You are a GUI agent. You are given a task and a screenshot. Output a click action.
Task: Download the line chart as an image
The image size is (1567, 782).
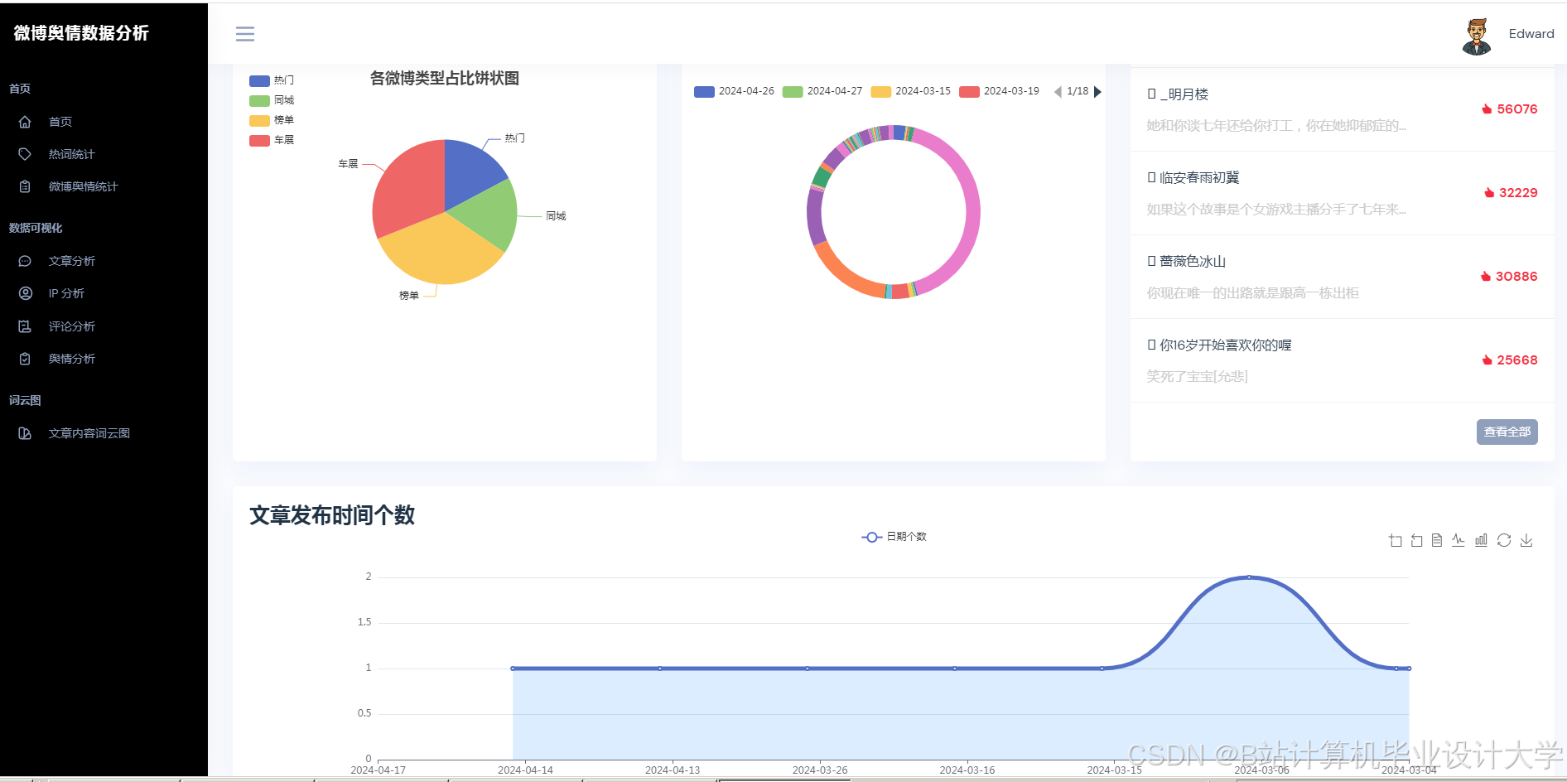[x=1526, y=540]
